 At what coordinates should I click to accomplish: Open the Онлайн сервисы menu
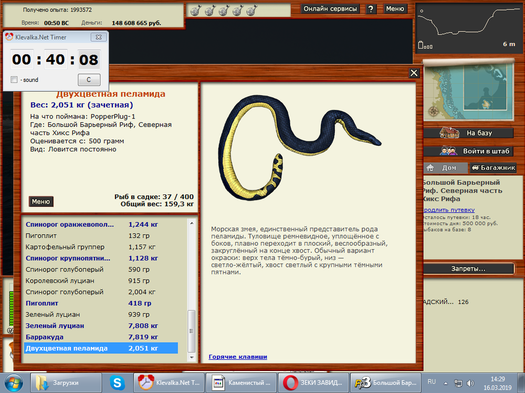[331, 9]
